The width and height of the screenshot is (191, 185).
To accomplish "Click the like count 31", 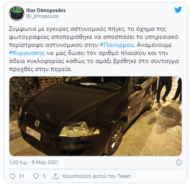I will (21, 176).
